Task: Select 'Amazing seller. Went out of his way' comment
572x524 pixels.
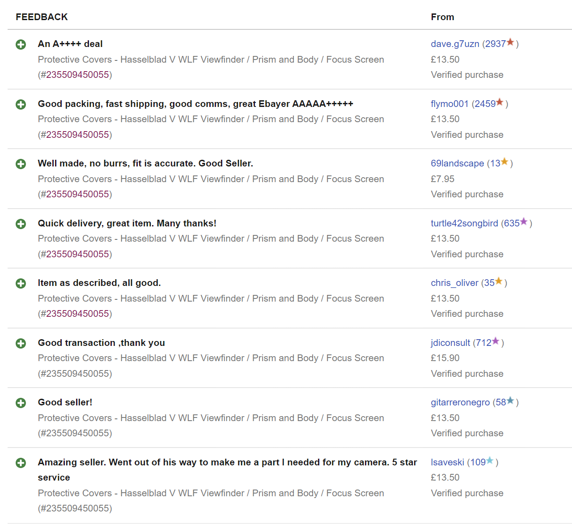Action: [x=228, y=470]
